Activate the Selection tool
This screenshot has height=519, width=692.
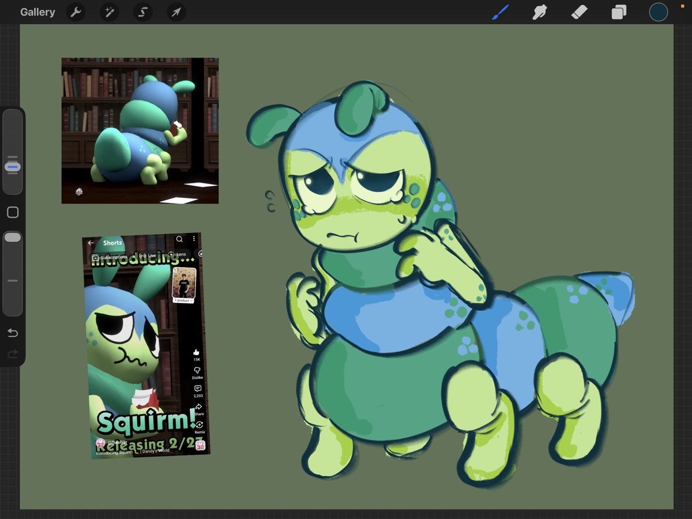[x=142, y=12]
